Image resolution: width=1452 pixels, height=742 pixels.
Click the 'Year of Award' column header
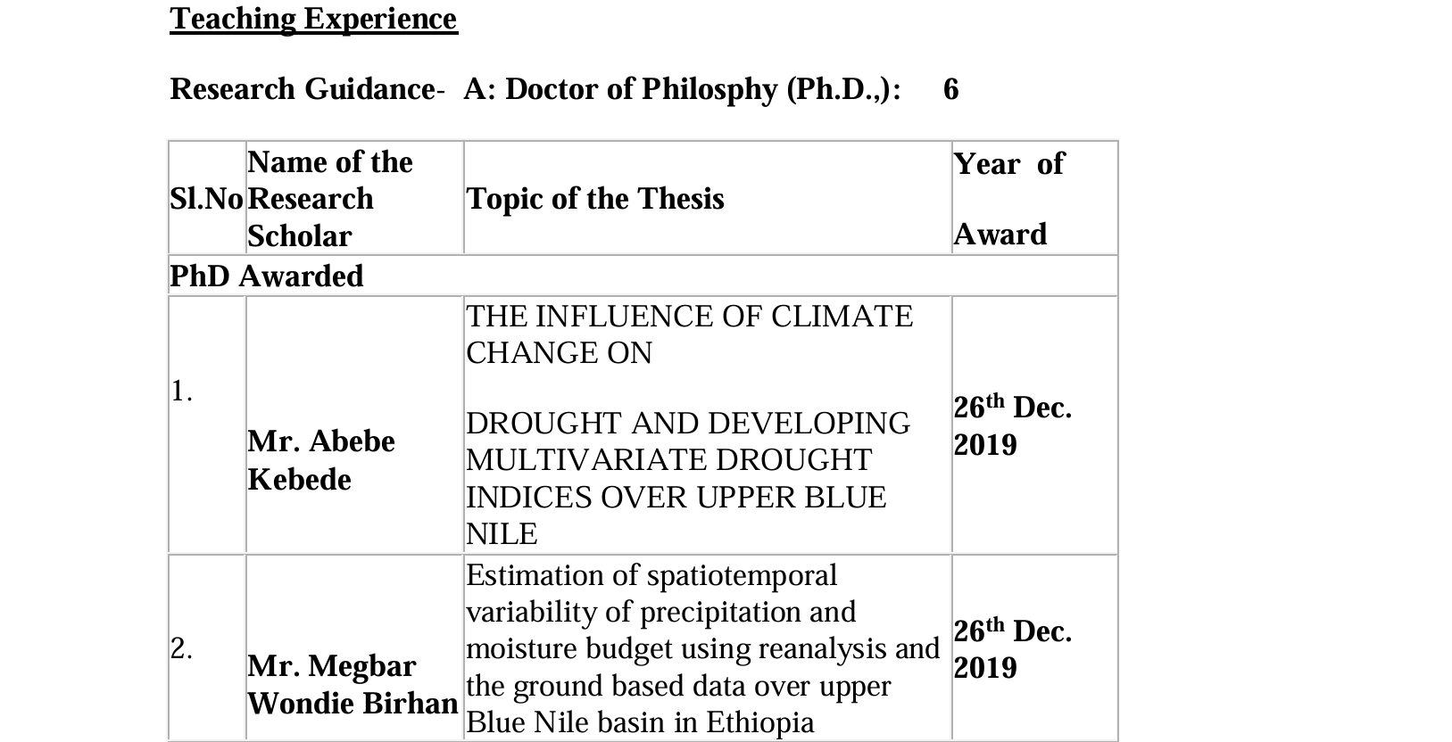[1008, 199]
